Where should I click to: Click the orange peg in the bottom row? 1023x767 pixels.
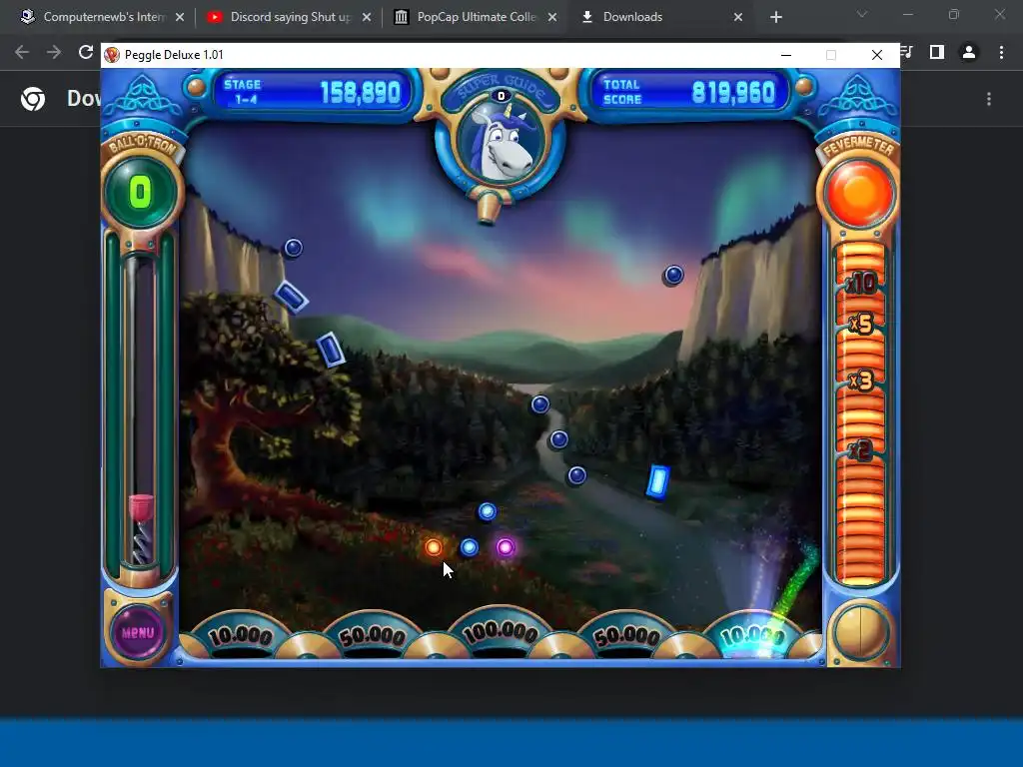434,547
